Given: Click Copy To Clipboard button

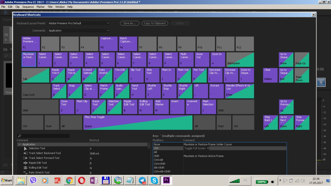Looking at the screenshot, I should tap(155, 23).
